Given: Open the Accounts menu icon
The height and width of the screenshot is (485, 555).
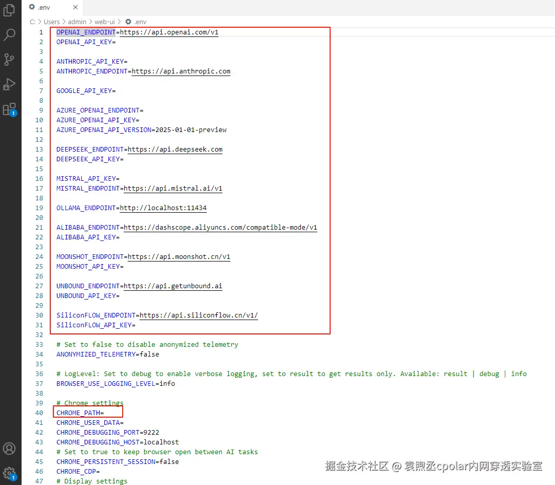Looking at the screenshot, I should click(9, 449).
